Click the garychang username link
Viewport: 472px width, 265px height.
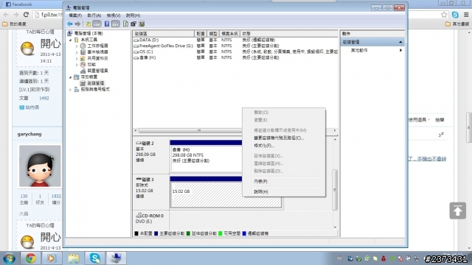(29, 134)
